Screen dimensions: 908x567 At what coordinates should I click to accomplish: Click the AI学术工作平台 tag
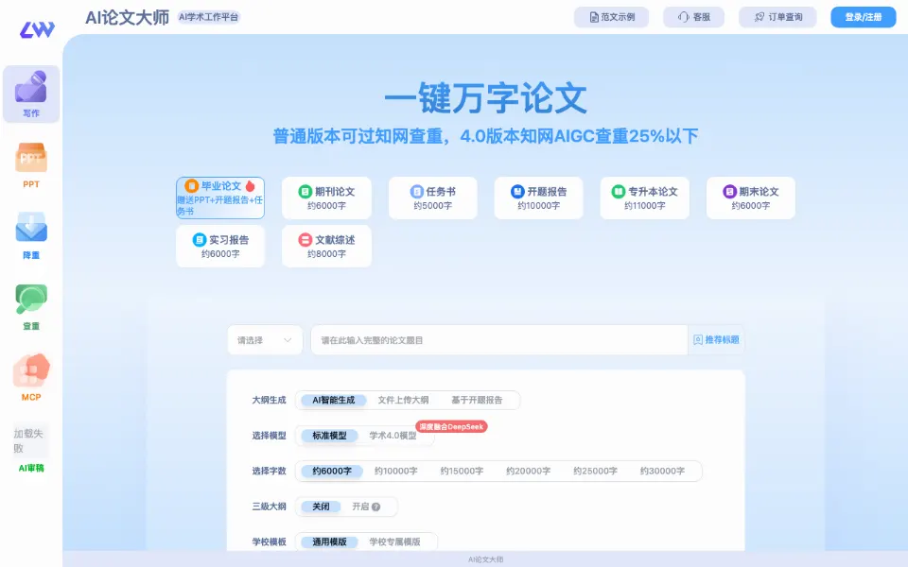coord(208,17)
